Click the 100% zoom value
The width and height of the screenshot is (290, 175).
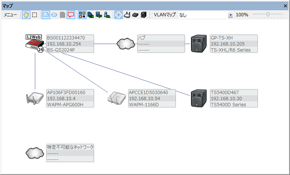(242, 15)
